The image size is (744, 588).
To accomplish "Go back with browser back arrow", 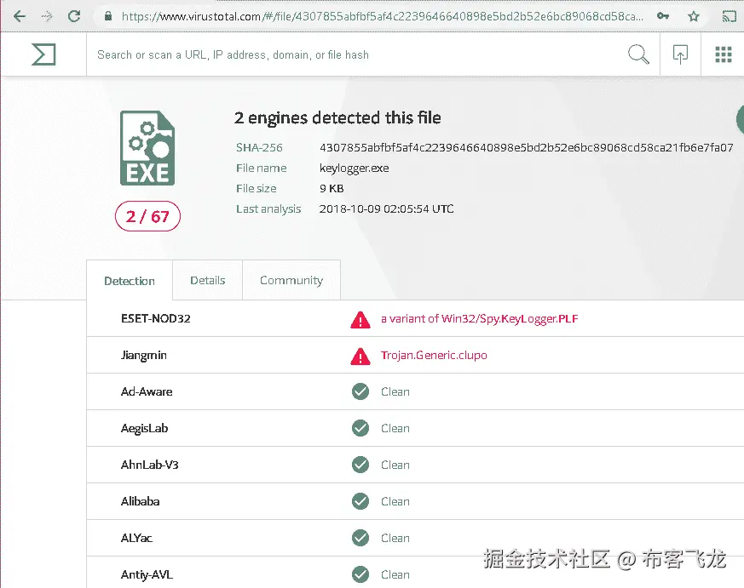I will click(x=20, y=16).
